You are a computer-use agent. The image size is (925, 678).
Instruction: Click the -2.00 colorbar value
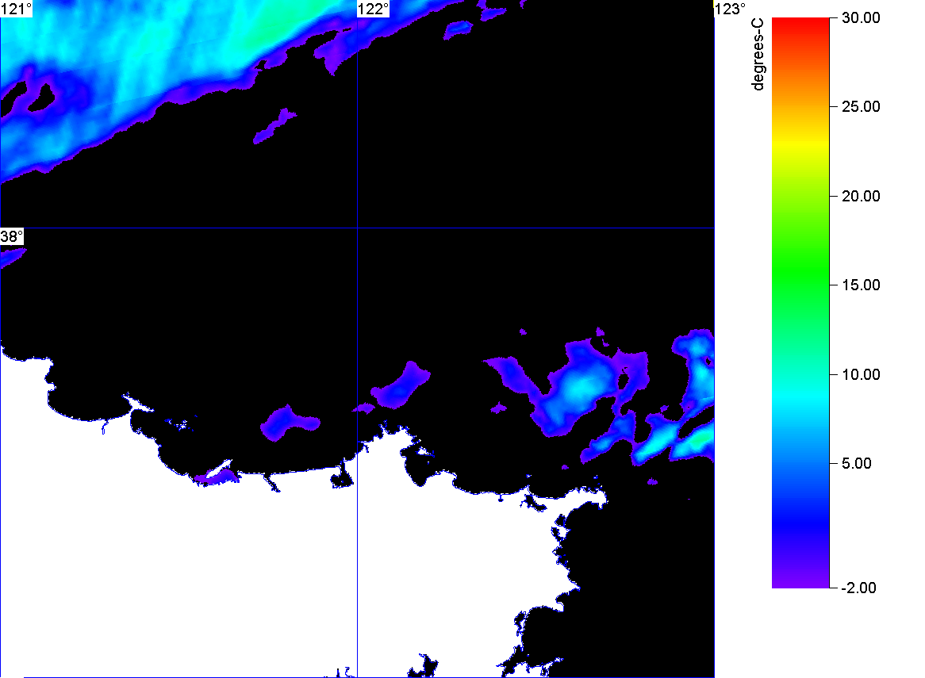coord(859,588)
